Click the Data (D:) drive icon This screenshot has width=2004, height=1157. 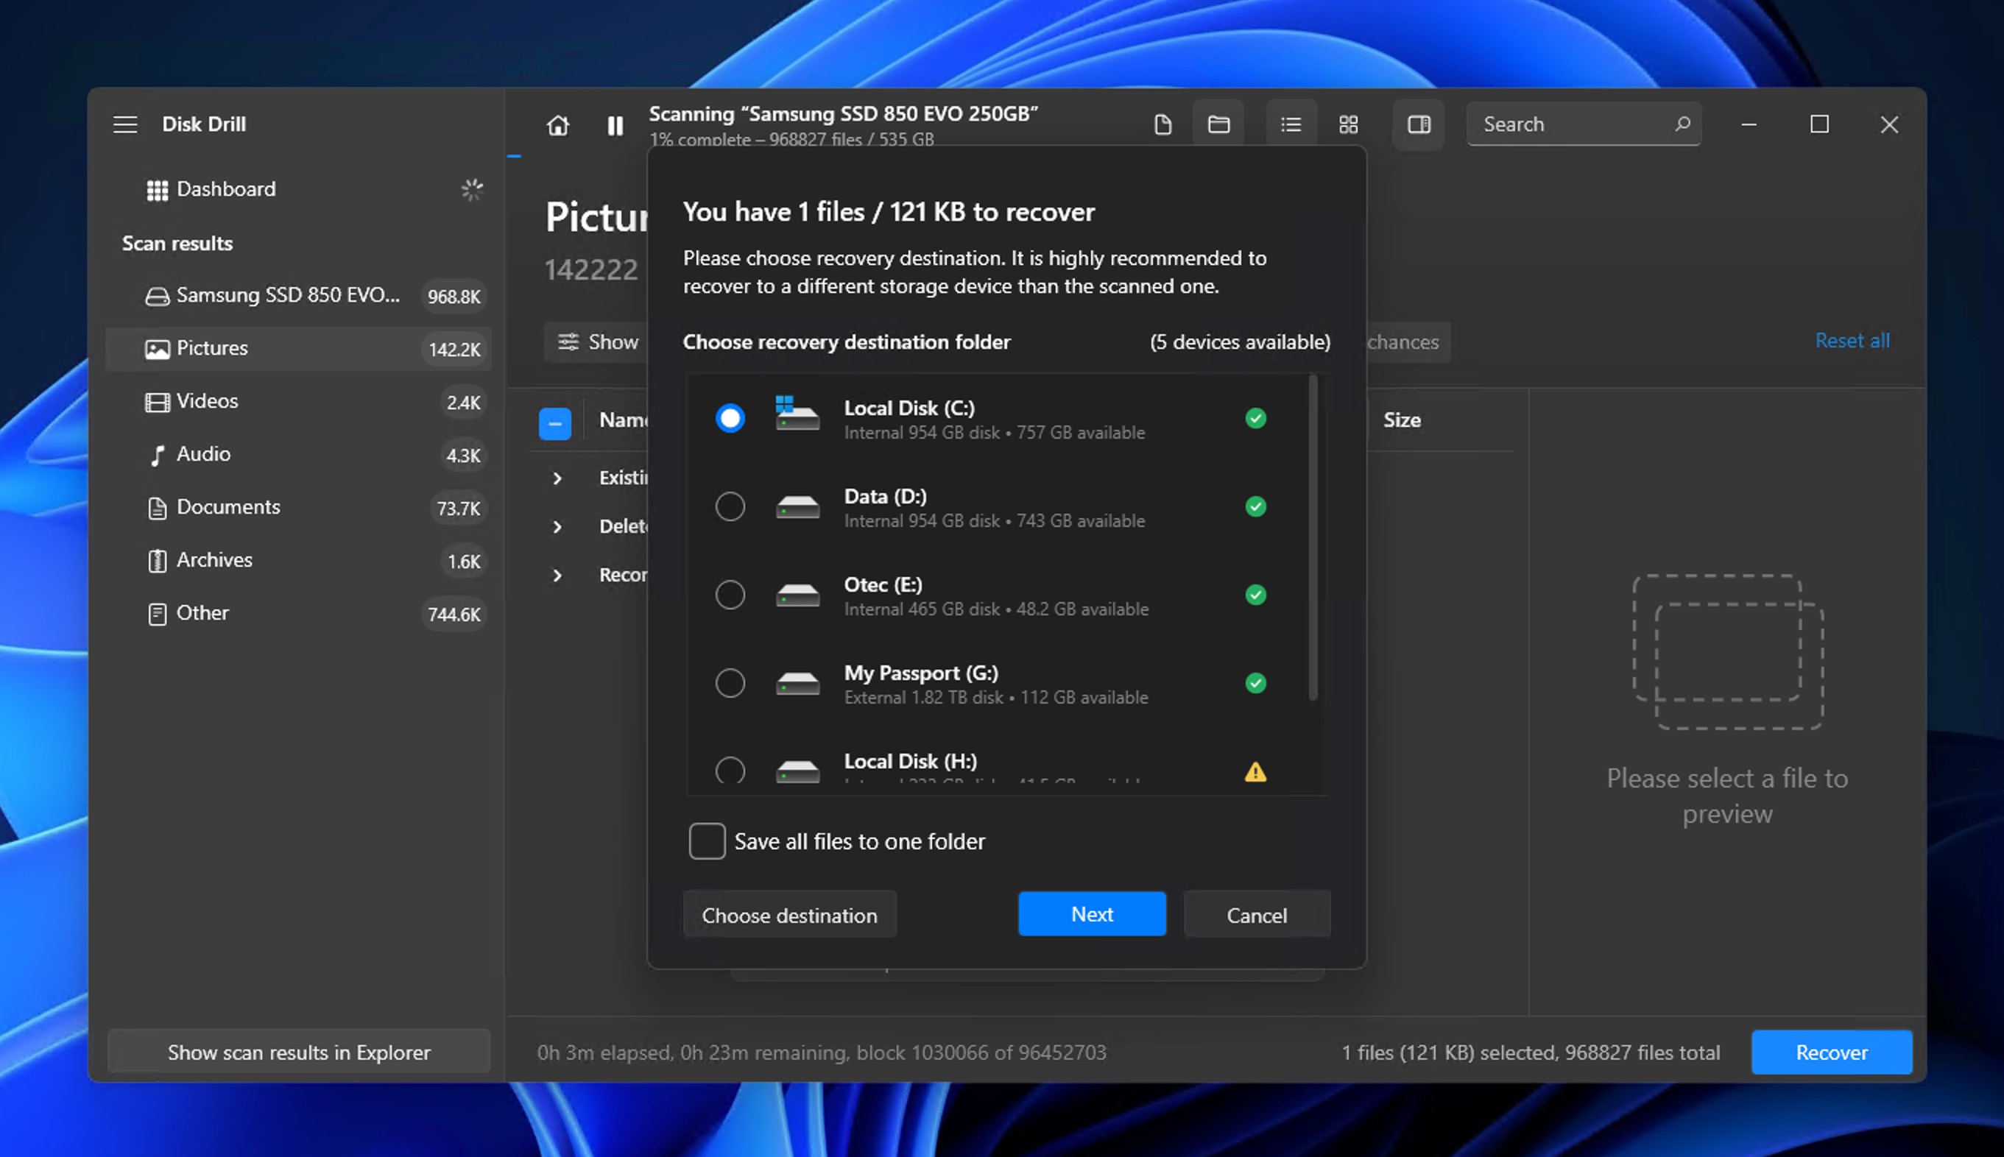[x=797, y=507]
